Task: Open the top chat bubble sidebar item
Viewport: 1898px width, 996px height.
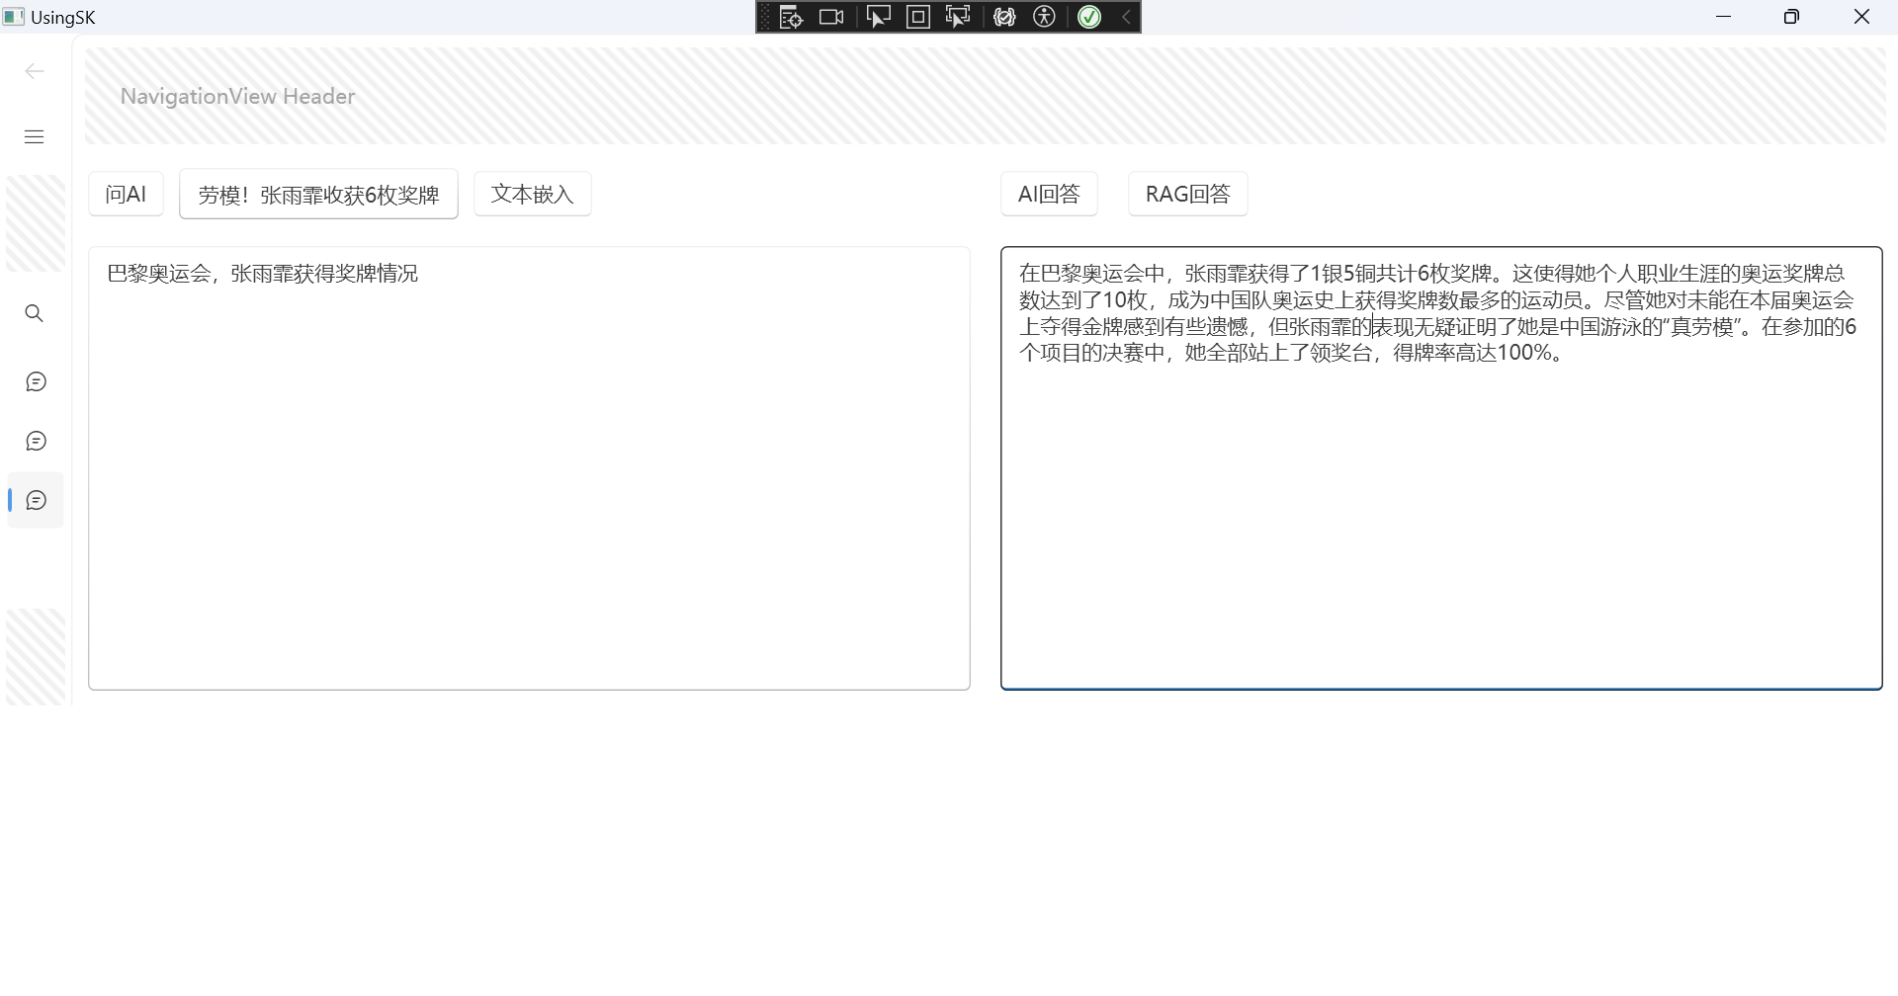Action: [x=36, y=381]
